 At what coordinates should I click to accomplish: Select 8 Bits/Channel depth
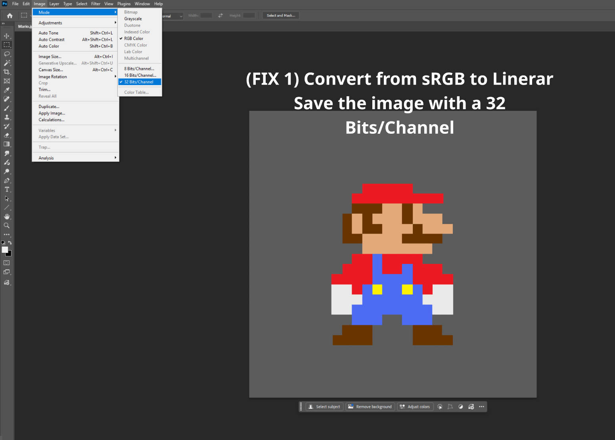tap(140, 69)
